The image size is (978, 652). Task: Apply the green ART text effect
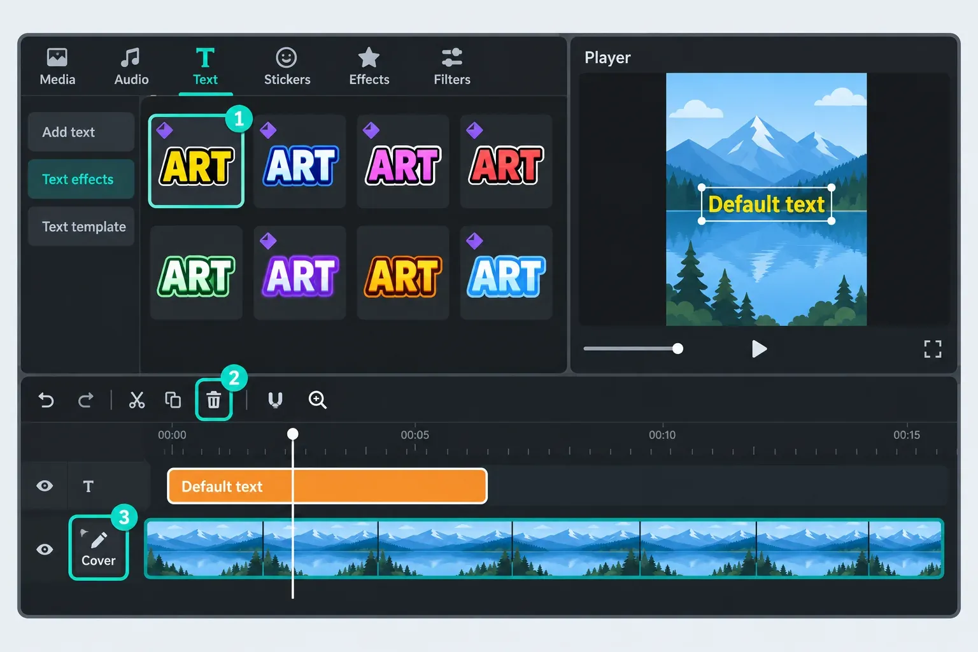pos(196,273)
